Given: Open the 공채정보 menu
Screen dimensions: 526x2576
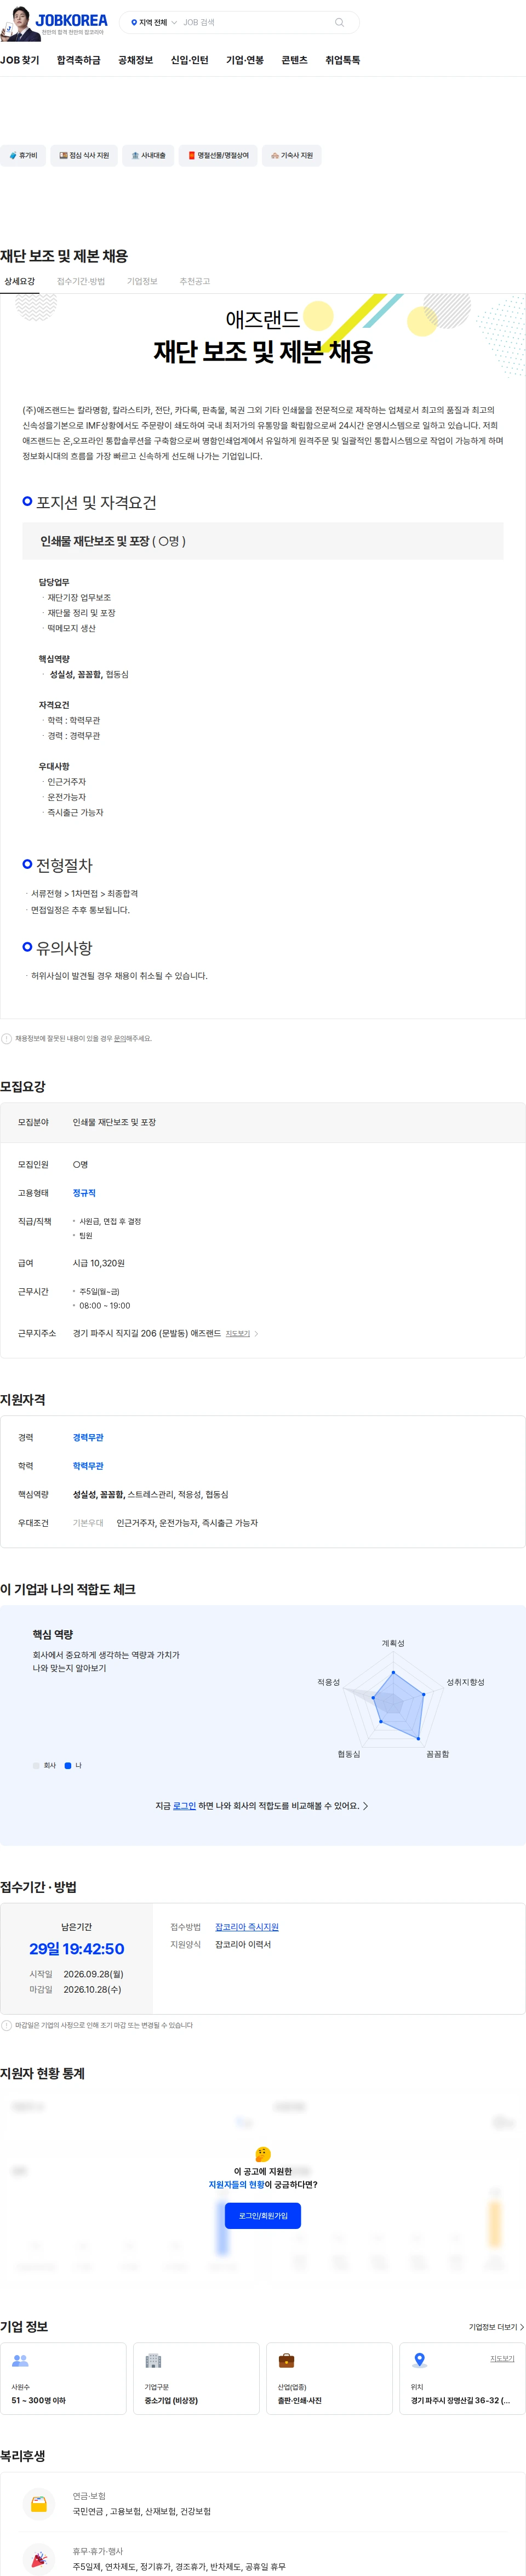Looking at the screenshot, I should click(136, 60).
